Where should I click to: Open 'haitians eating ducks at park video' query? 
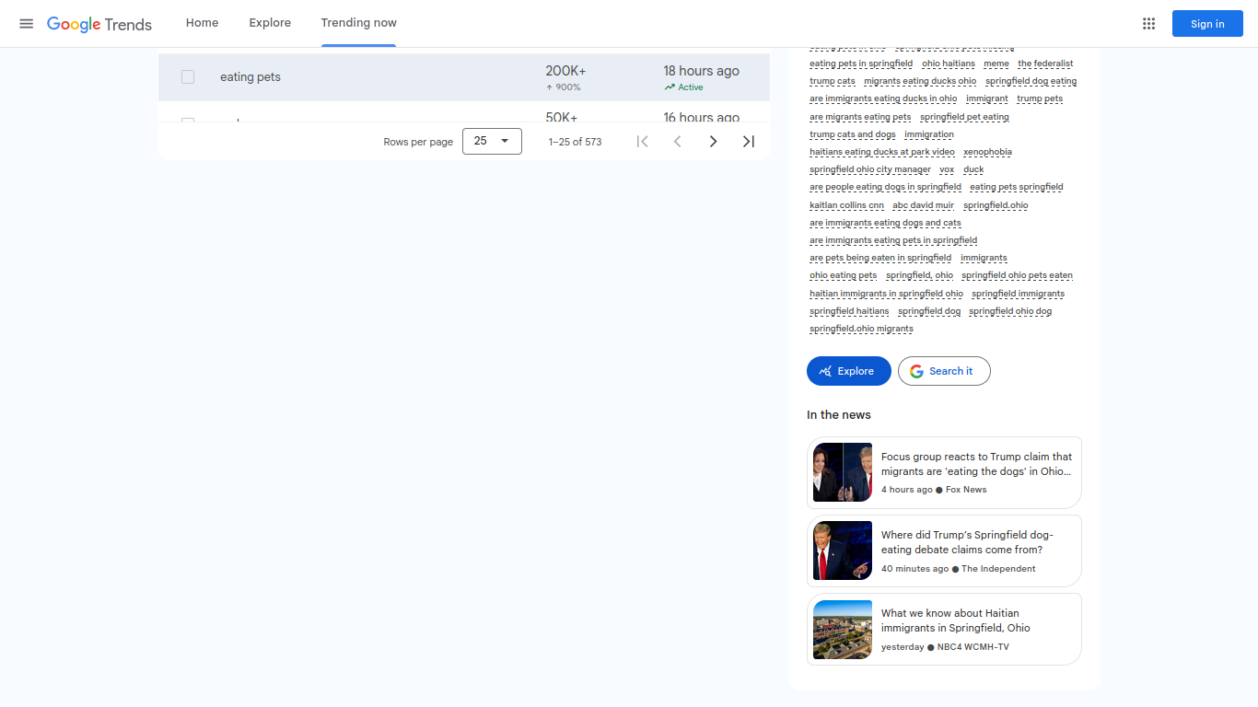click(882, 152)
